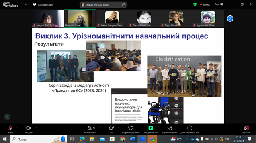This screenshot has width=256, height=143.
Task: Click the lecture hall photo on slide
Action: click(x=113, y=55)
